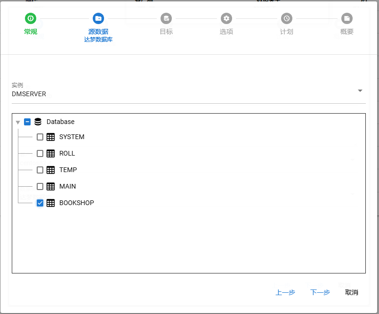Click the green General step info icon
Image resolution: width=379 pixels, height=314 pixels.
(x=31, y=18)
